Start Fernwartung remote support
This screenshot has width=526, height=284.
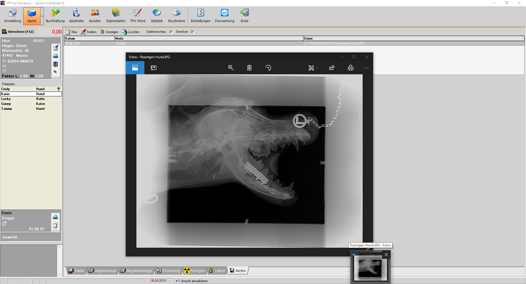point(224,16)
